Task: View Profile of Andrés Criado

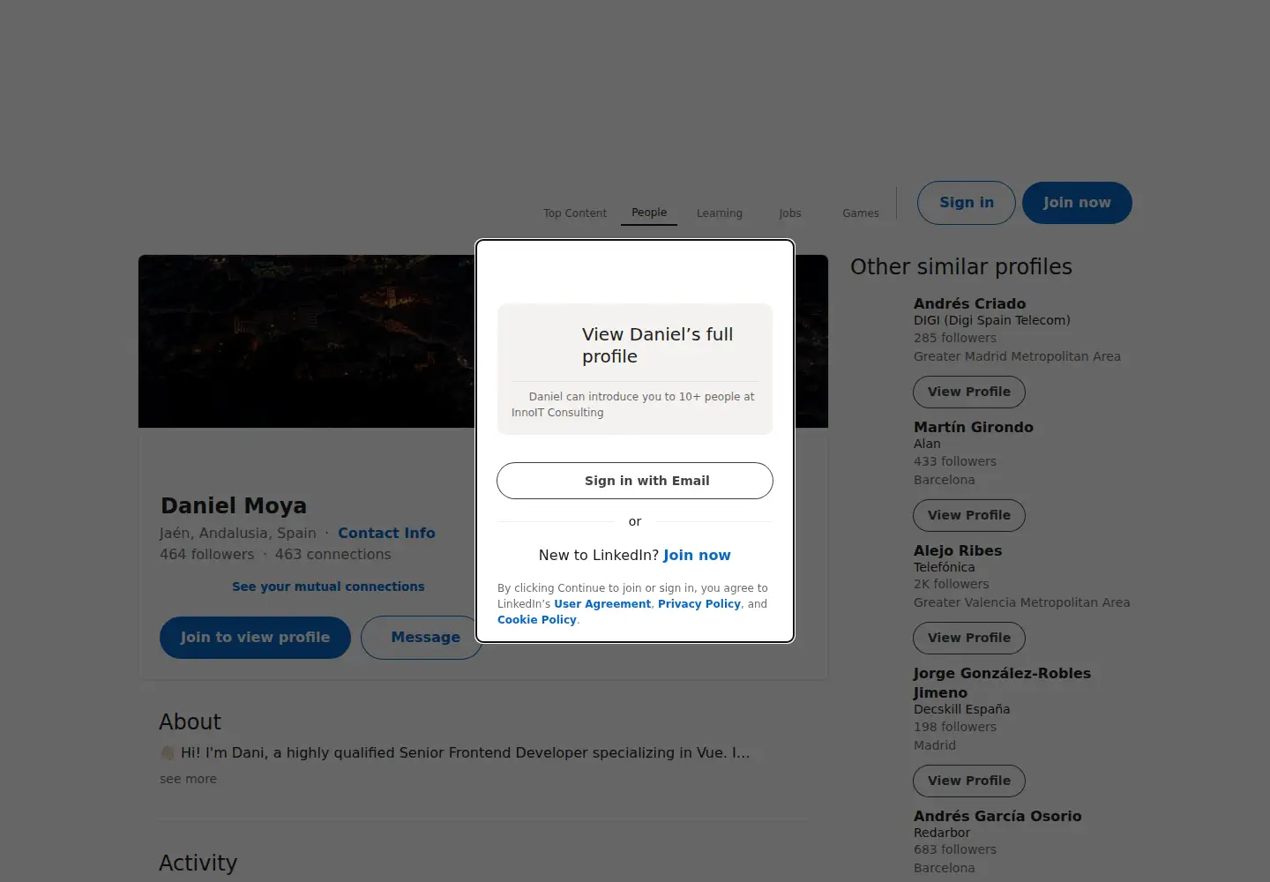Action: click(x=969, y=392)
